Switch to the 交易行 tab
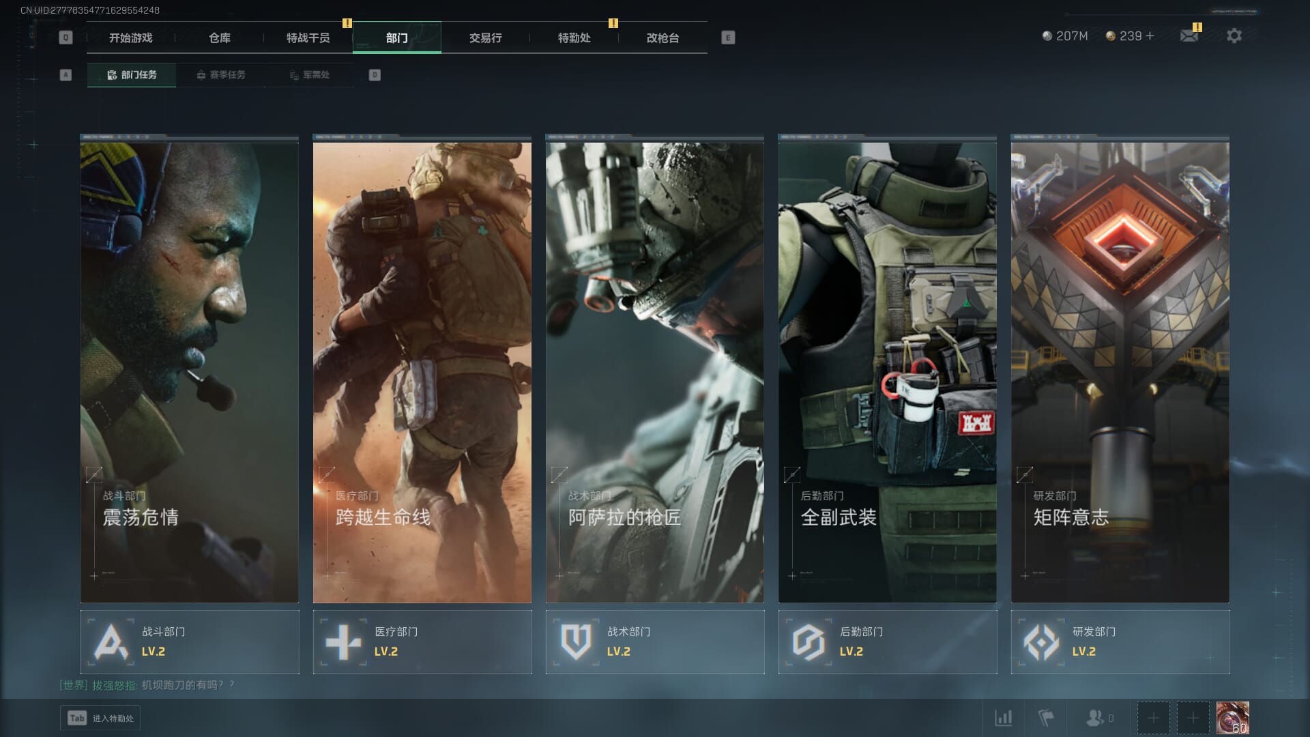The height and width of the screenshot is (737, 1310). tap(485, 38)
